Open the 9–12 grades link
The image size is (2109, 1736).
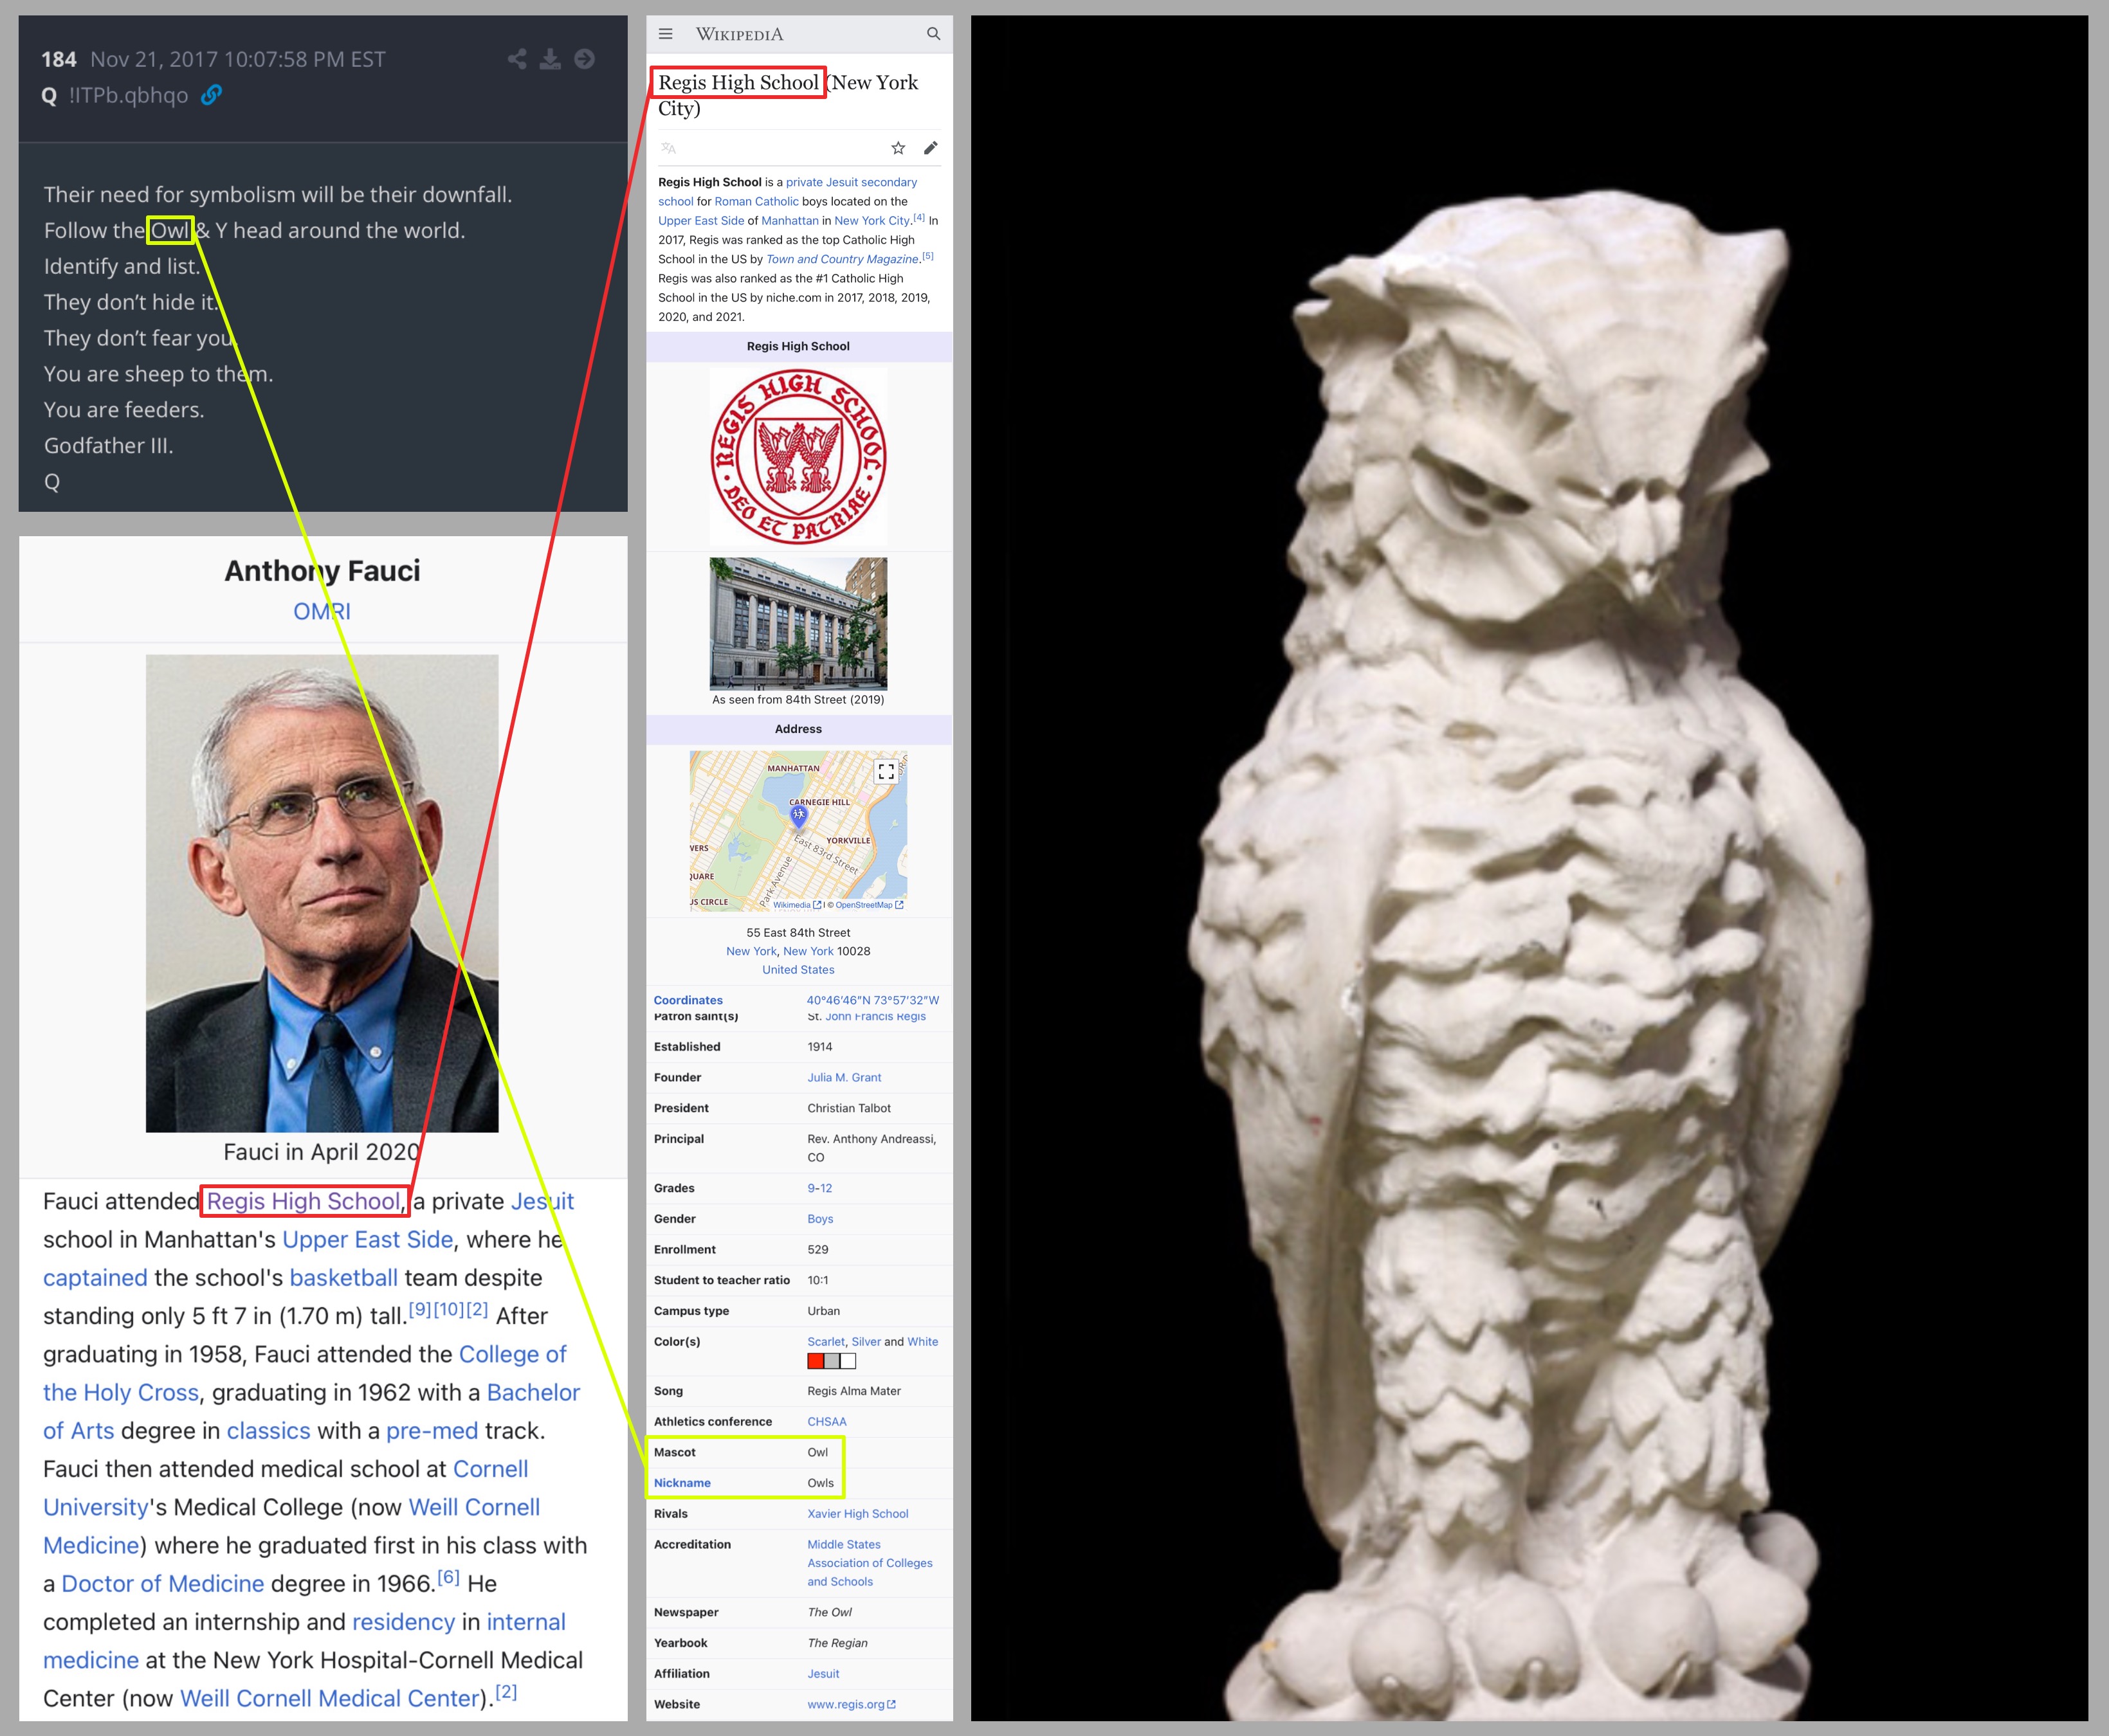point(819,1188)
